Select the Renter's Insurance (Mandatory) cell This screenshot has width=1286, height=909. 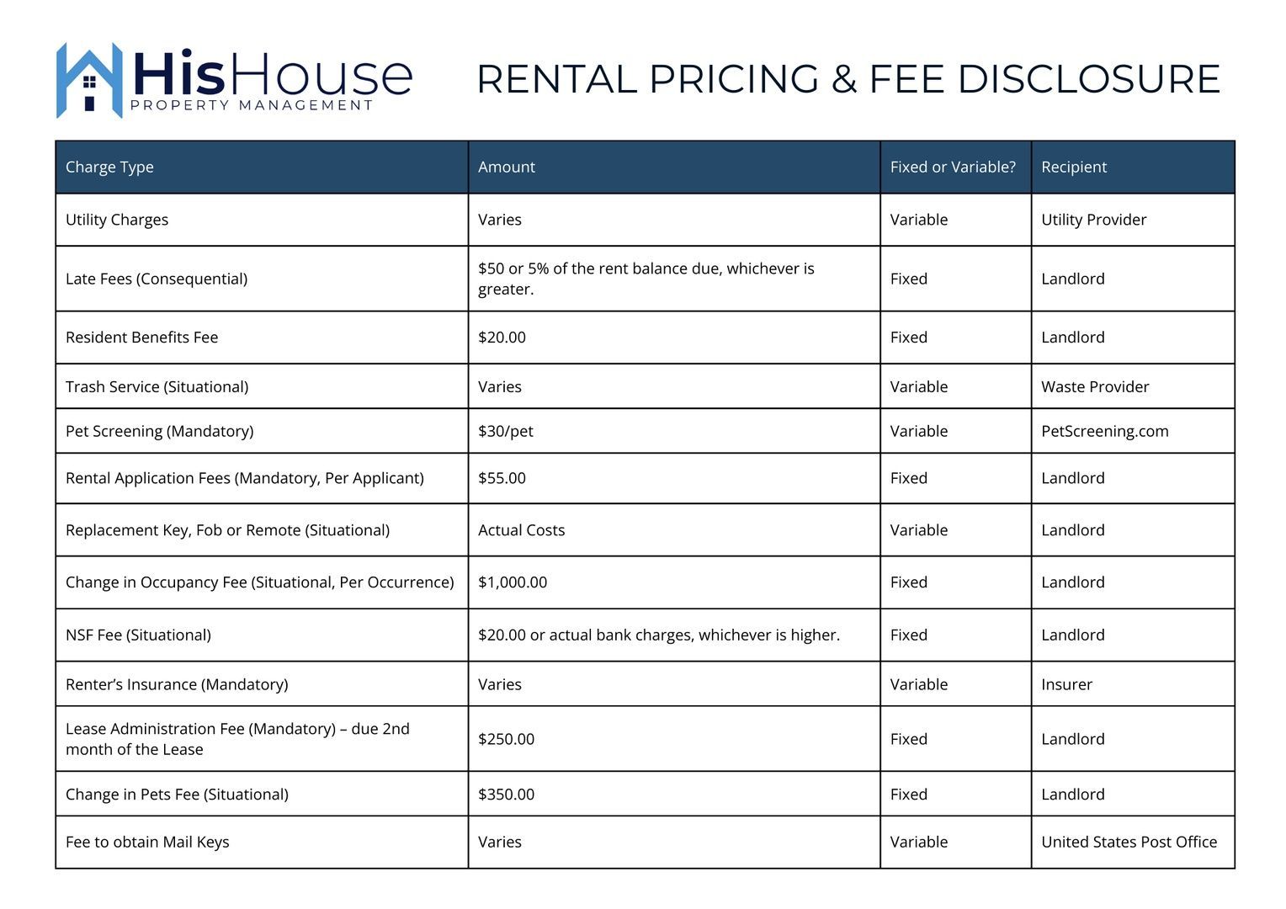[177, 684]
